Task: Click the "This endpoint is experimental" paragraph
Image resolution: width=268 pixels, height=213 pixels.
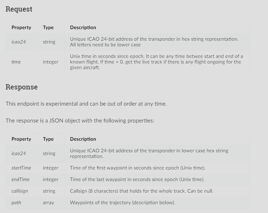Action: pyautogui.click(x=86, y=104)
